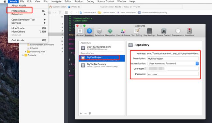Screen dimensions: 212x123
Task: Choose Hide Others menu item
Action: click(28, 32)
